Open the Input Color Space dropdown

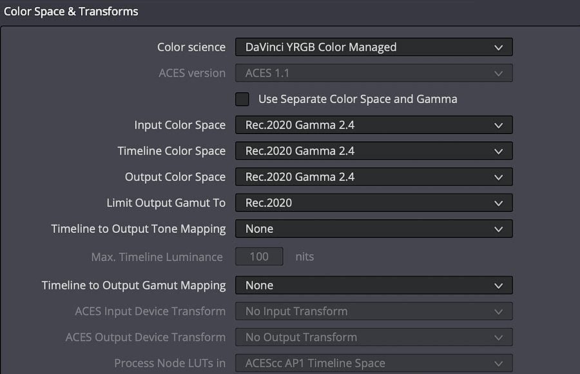[x=374, y=125]
